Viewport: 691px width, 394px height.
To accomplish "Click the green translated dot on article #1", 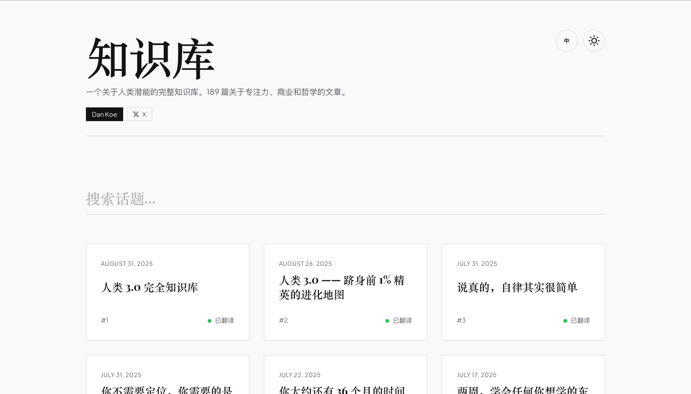I will click(x=209, y=320).
